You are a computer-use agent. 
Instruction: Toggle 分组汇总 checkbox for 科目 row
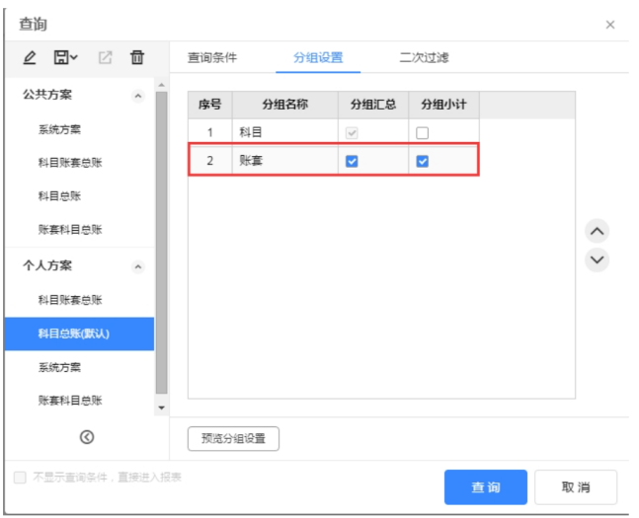[x=352, y=133]
